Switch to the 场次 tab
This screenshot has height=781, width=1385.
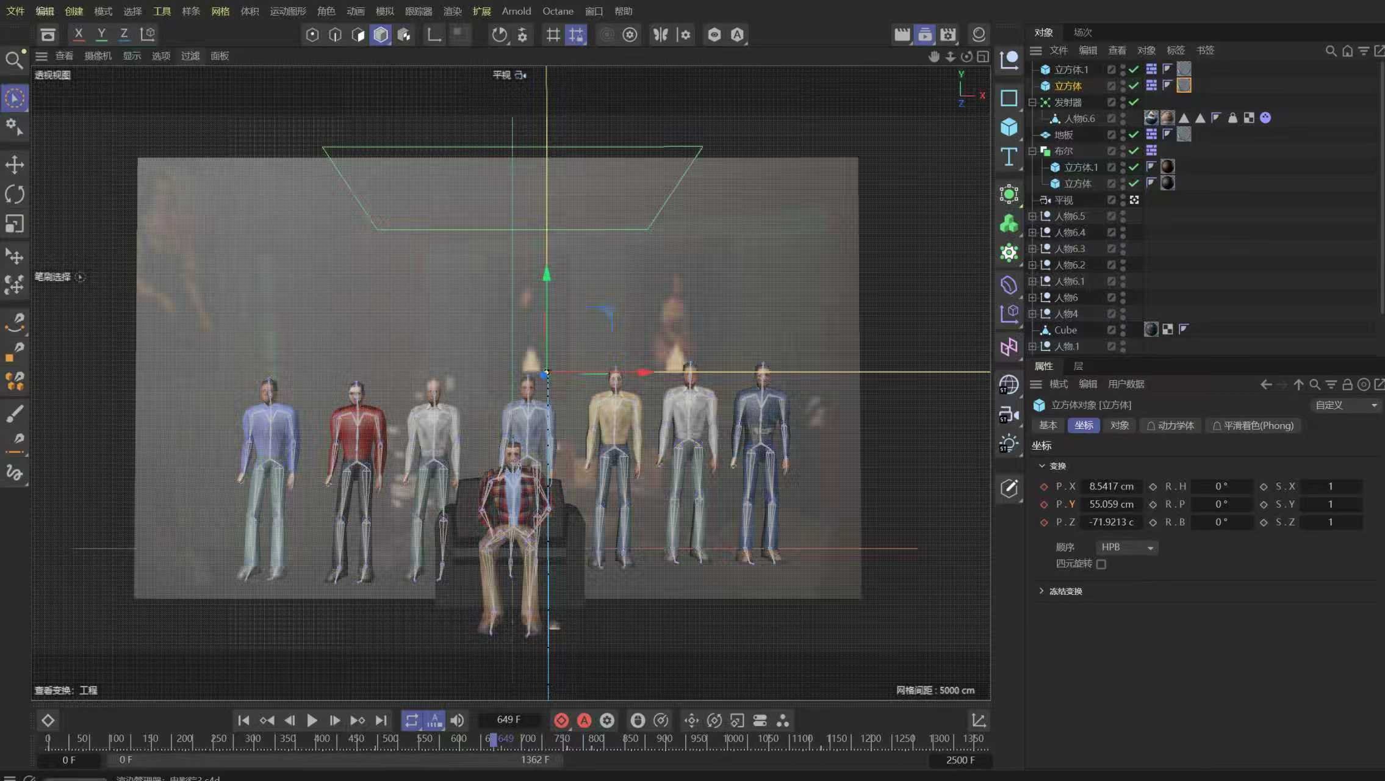coord(1082,32)
